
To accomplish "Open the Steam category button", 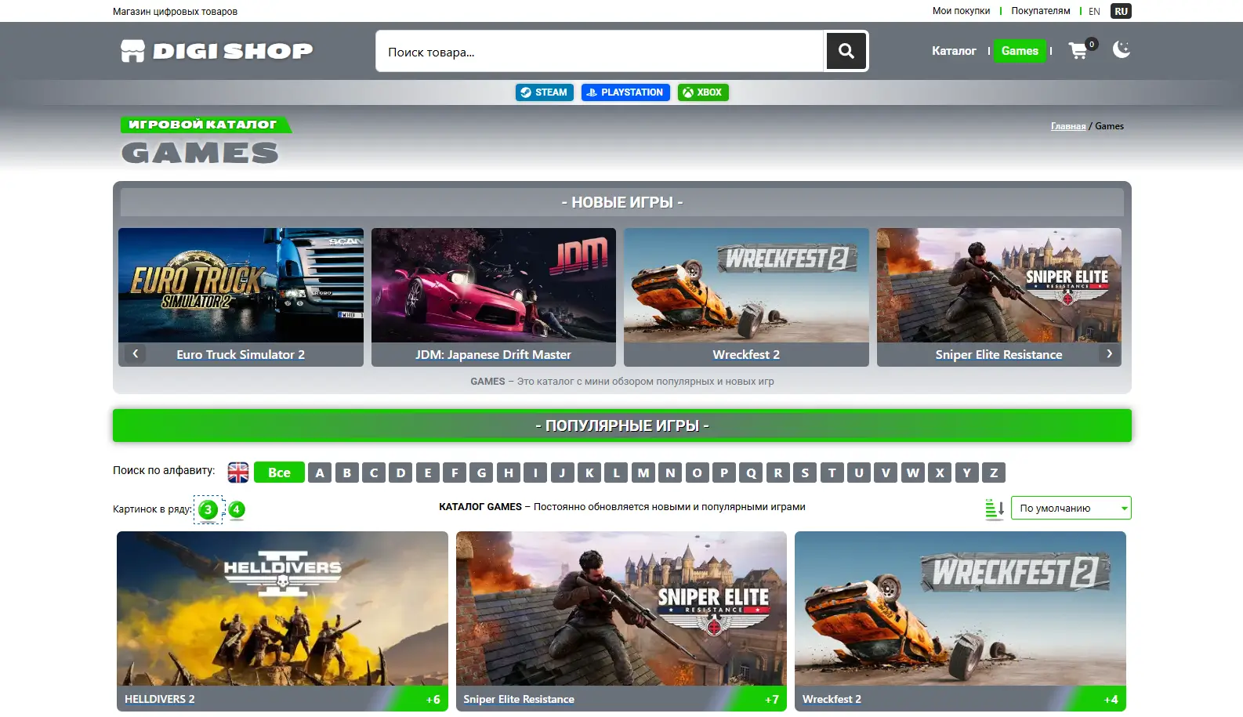I will (544, 92).
